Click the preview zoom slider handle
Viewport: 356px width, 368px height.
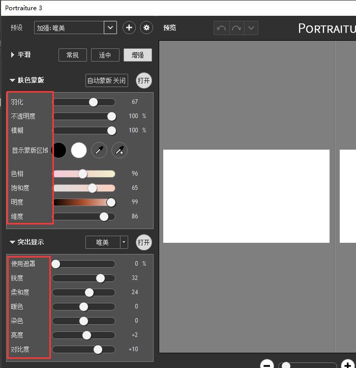286,365
